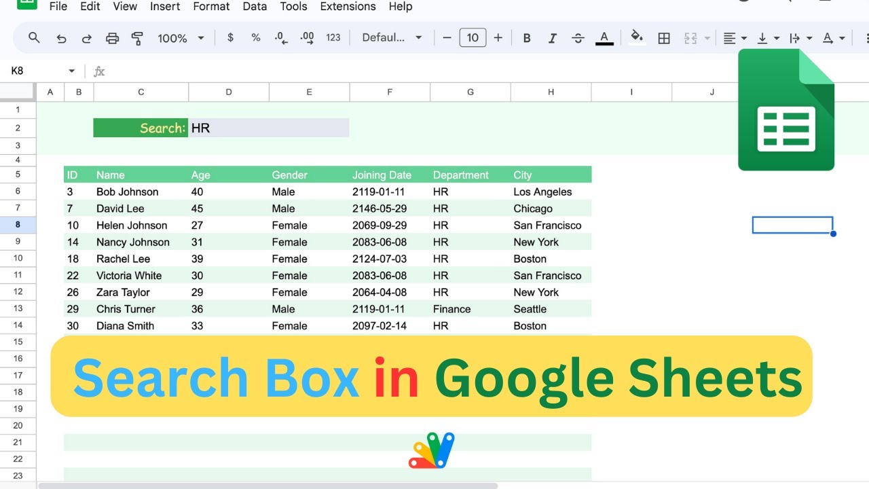Open the Format menu
869x489 pixels.
[211, 6]
